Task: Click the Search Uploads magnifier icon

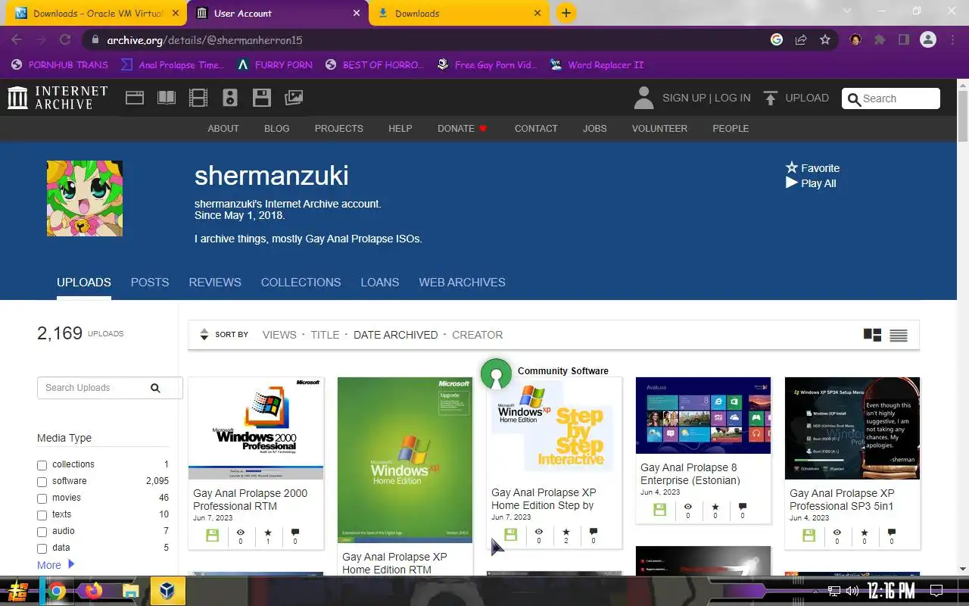Action: 155,388
